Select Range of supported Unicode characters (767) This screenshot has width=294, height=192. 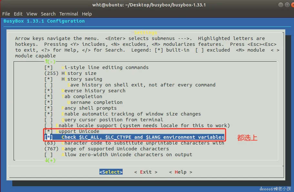pos(106,149)
